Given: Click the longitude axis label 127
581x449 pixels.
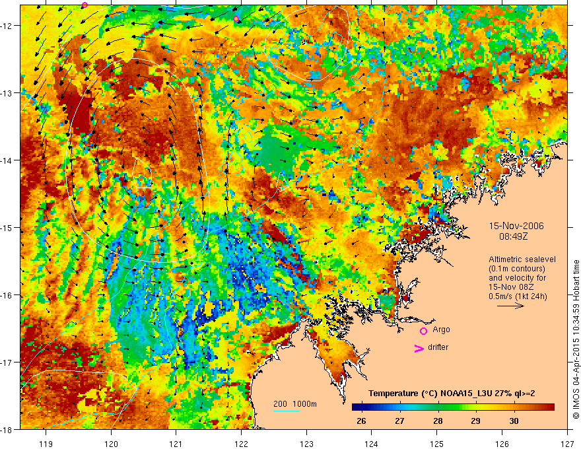Looking at the screenshot, I should [567, 444].
